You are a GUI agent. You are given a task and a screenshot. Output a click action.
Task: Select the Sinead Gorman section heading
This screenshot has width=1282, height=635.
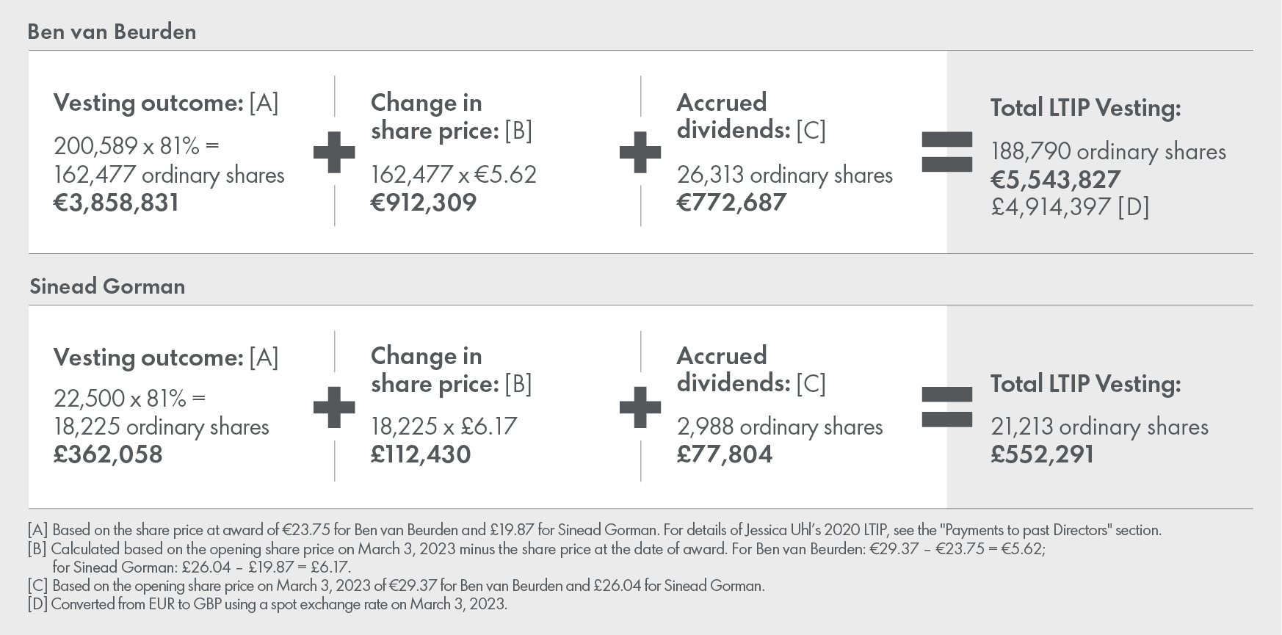107,286
